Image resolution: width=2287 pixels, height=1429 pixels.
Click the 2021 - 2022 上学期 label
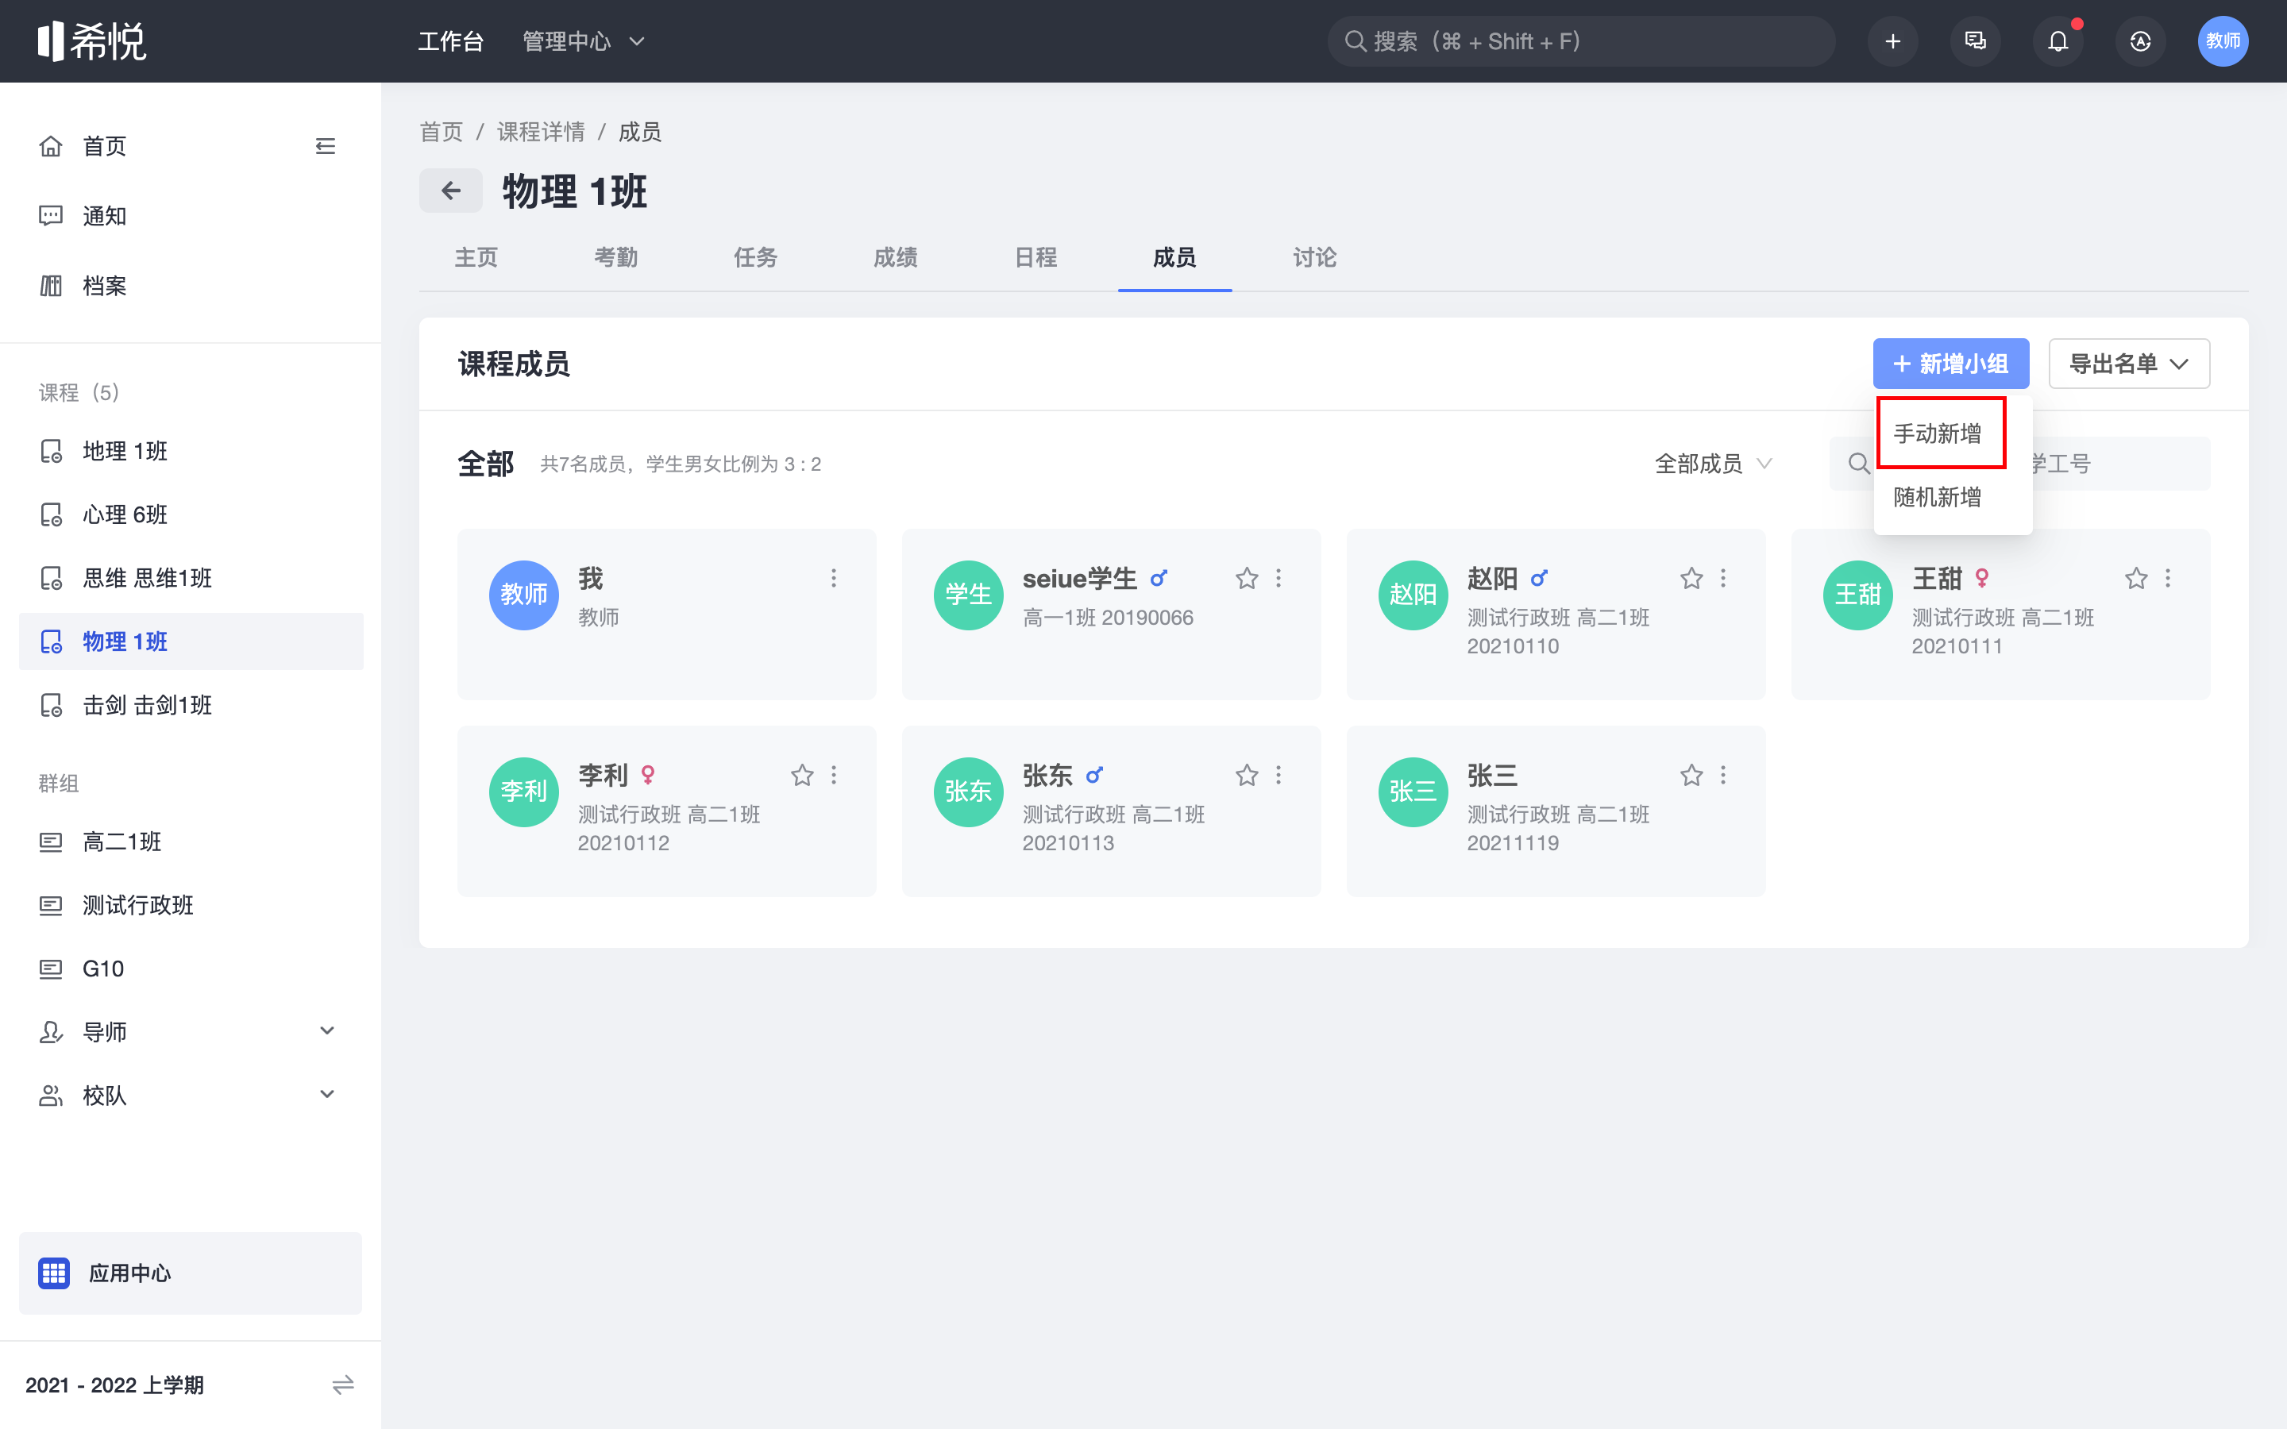click(114, 1385)
